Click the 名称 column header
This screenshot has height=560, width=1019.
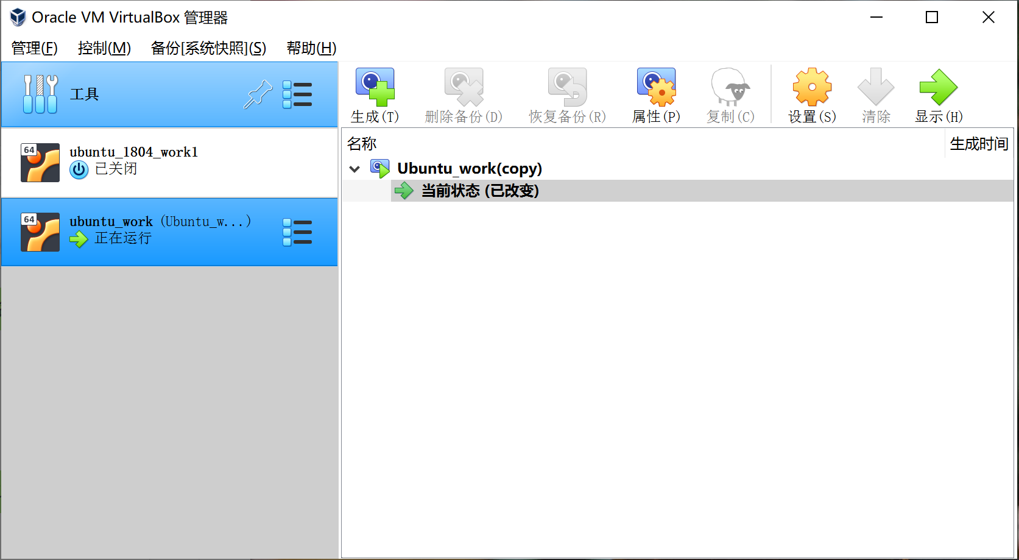tap(362, 144)
